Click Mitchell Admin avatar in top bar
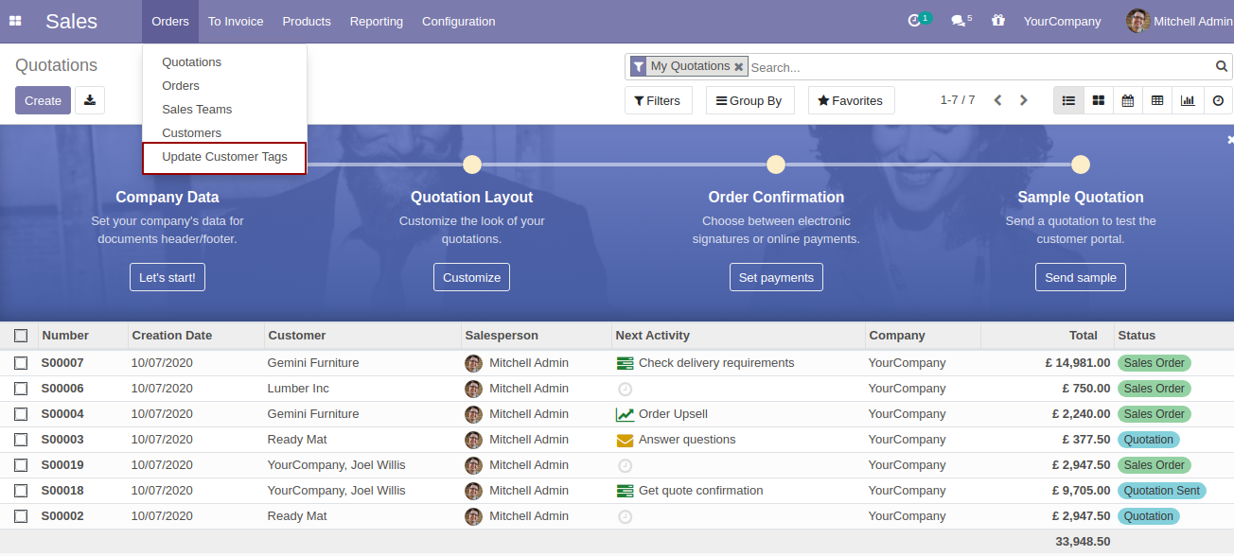 pyautogui.click(x=1138, y=21)
